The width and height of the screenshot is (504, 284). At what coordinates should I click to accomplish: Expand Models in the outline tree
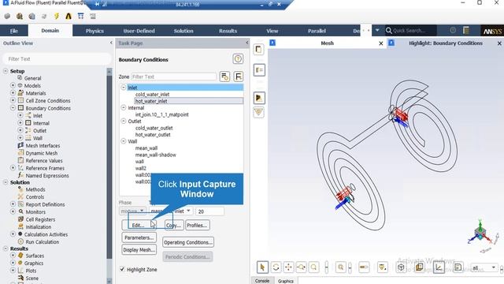13,85
